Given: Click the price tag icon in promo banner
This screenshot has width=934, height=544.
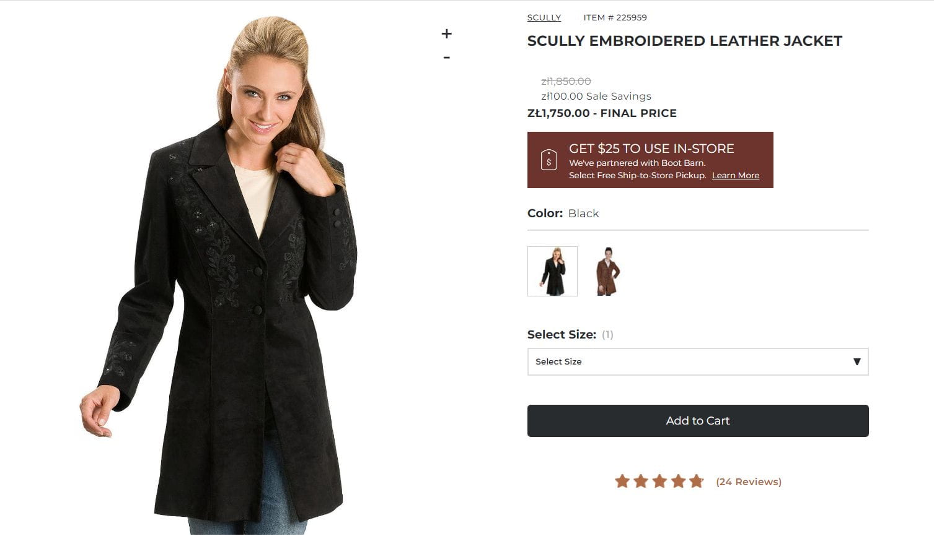Looking at the screenshot, I should [x=549, y=160].
